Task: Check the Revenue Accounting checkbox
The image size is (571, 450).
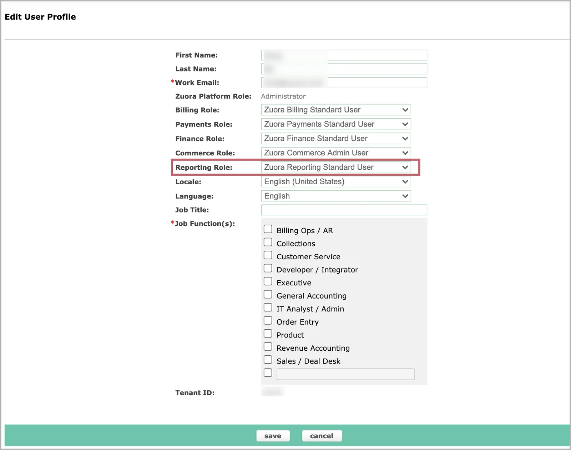Action: 268,347
